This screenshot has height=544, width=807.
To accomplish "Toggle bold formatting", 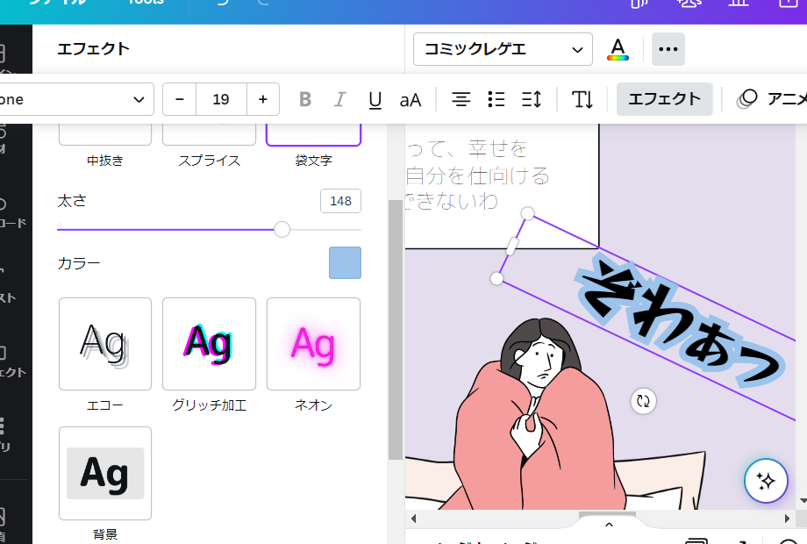I will pyautogui.click(x=305, y=99).
